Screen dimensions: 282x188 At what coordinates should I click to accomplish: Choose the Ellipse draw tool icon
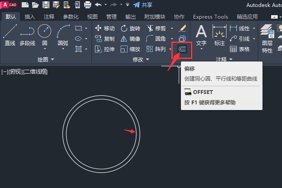pos(79,39)
